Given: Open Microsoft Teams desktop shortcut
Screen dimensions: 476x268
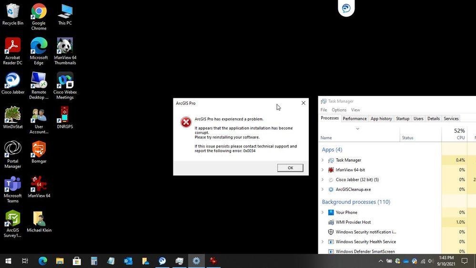Looking at the screenshot, I should click(13, 189).
